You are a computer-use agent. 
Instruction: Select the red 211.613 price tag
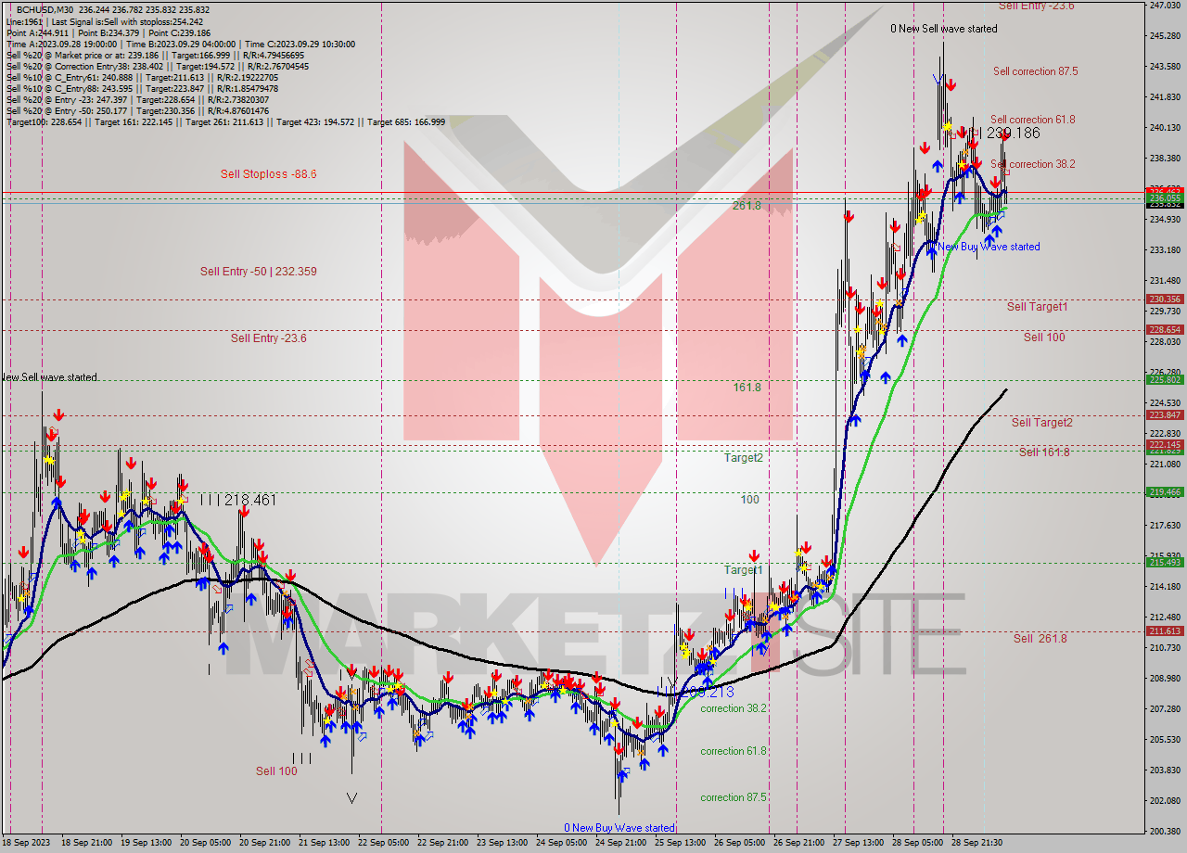[x=1165, y=631]
